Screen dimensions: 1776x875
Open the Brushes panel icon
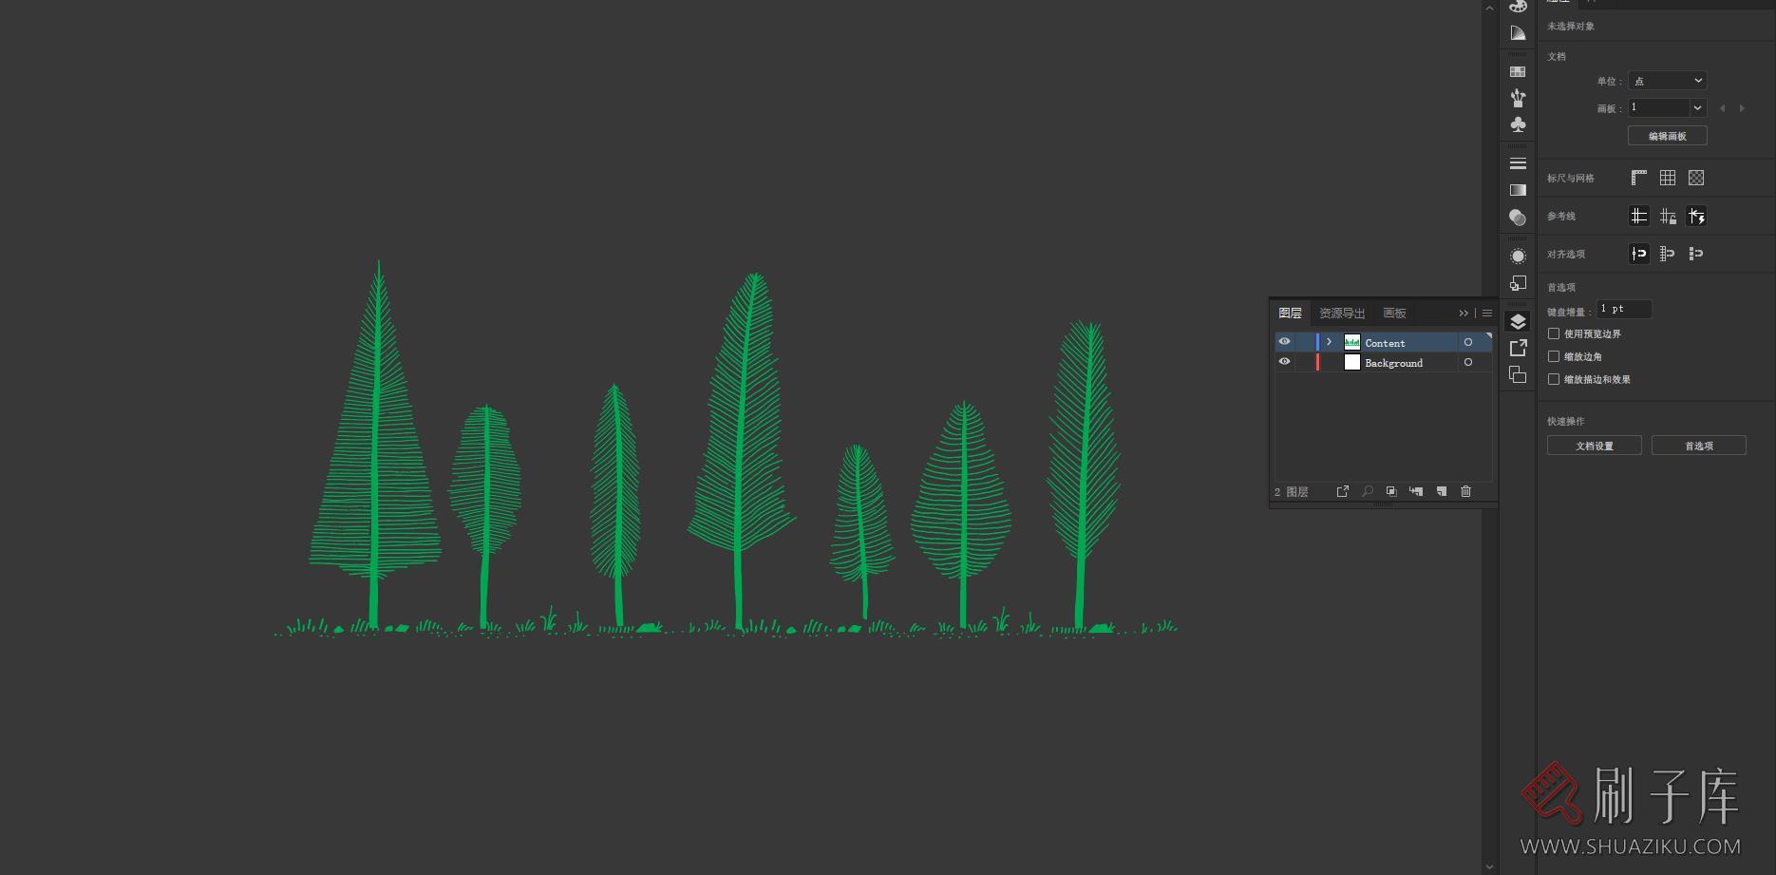(1518, 97)
